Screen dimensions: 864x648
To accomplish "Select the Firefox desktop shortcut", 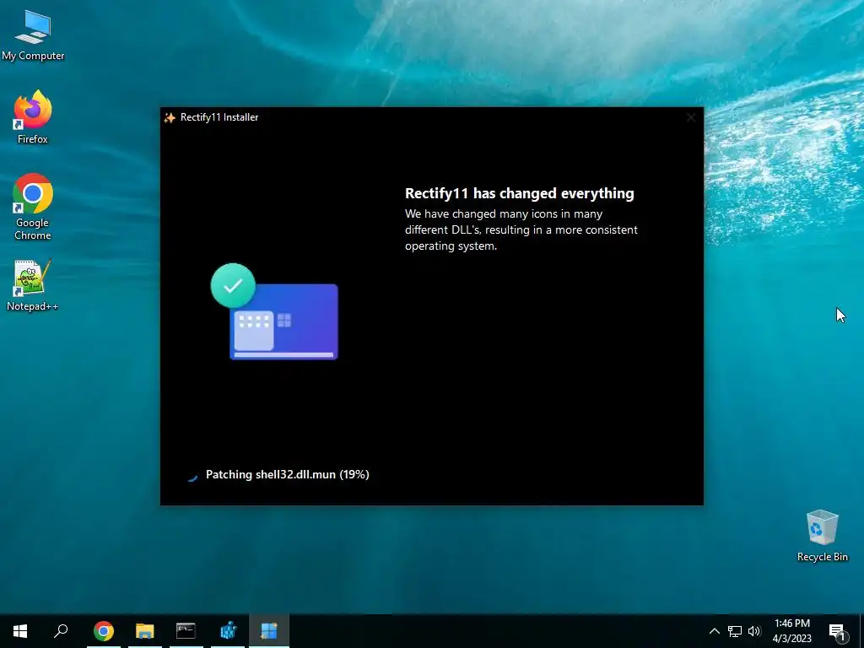I will (x=33, y=117).
